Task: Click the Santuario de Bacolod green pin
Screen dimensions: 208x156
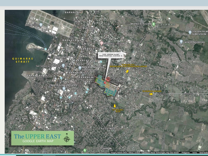Action: coord(85,150)
